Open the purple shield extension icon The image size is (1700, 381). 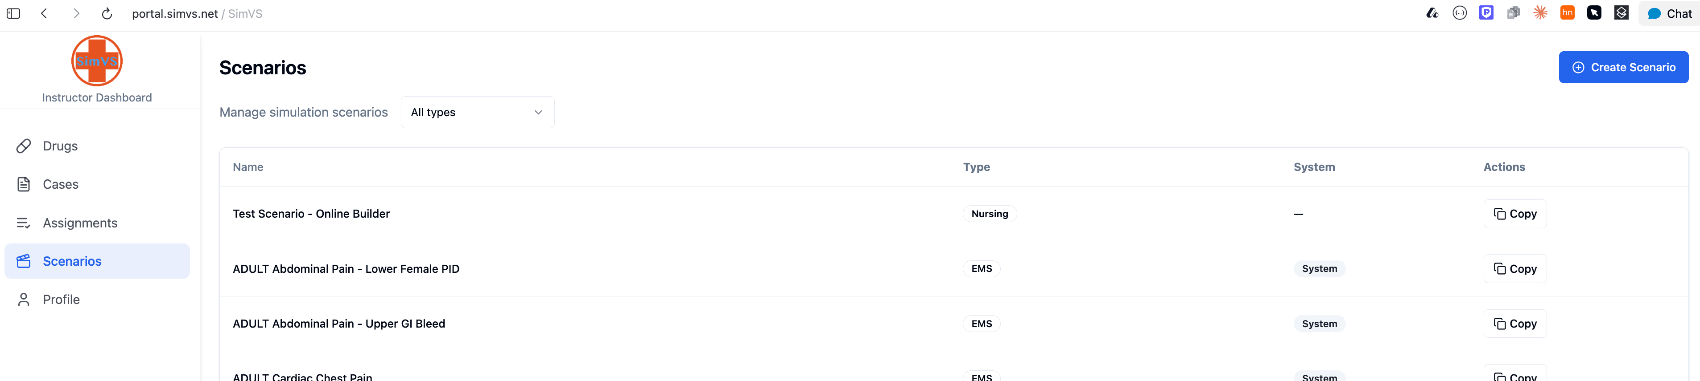click(x=1486, y=12)
